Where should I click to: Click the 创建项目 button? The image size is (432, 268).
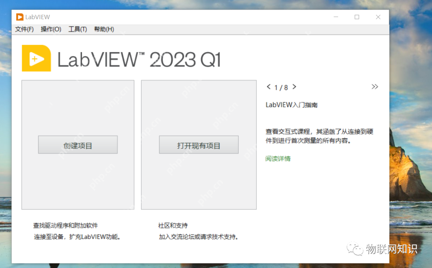pyautogui.click(x=78, y=144)
